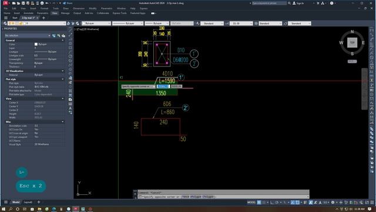Toggle 2D Object Snap in status bar
Image resolution: width=376 pixels, height=212 pixels.
[x=297, y=203]
